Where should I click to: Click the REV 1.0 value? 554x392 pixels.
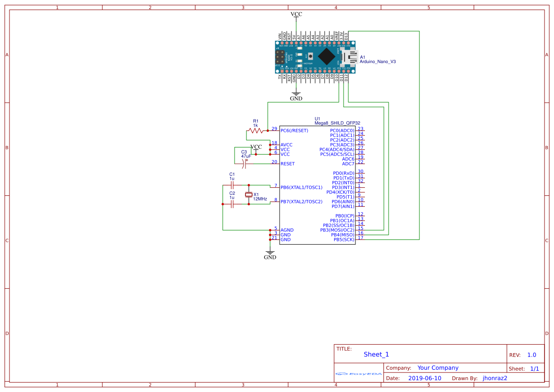click(532, 355)
